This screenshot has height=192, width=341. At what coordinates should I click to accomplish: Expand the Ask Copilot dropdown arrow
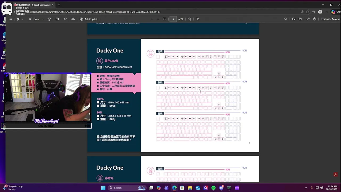point(100,19)
